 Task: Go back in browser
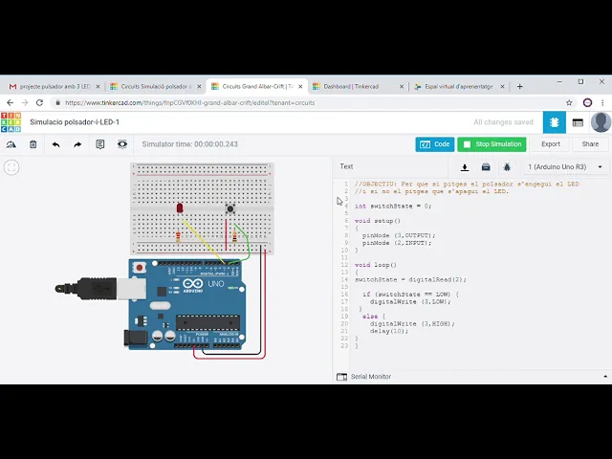click(11, 102)
